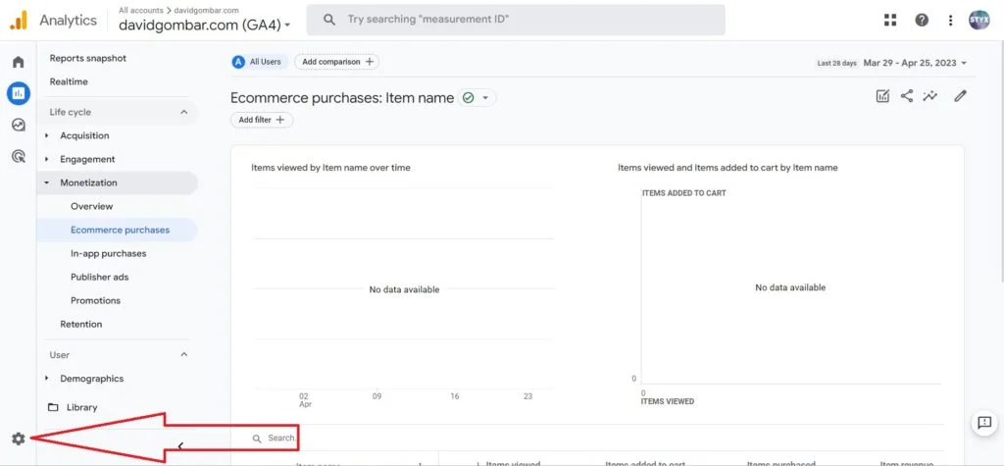Focus the top Analytics search bar

click(516, 20)
